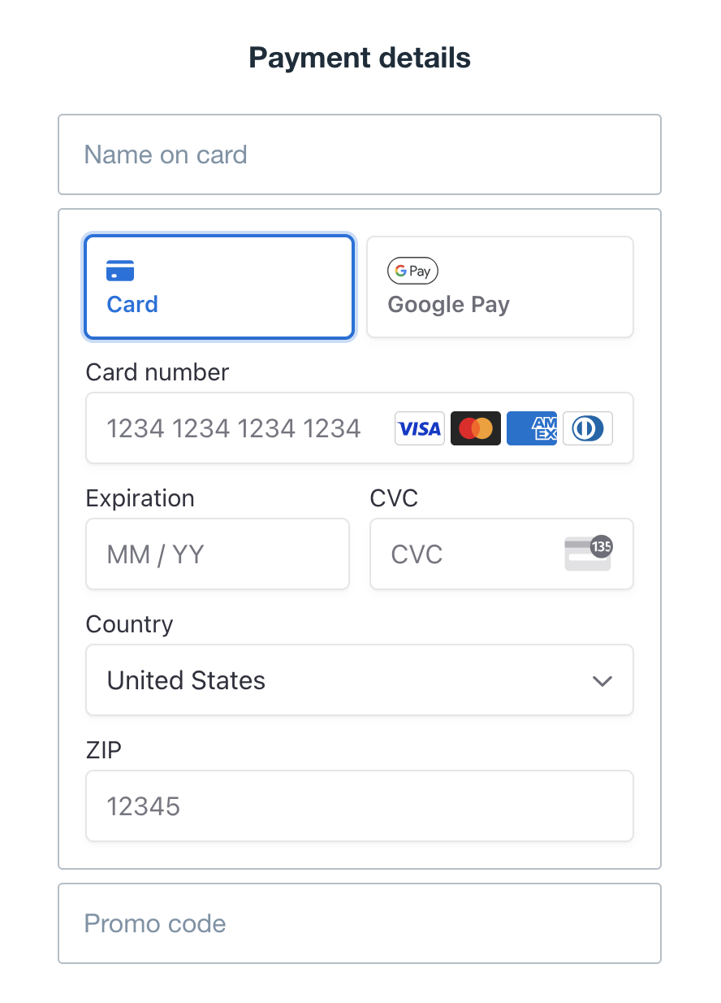Screen dimensions: 721x1003
Task: Click the Google Pay logo icon
Action: point(412,271)
